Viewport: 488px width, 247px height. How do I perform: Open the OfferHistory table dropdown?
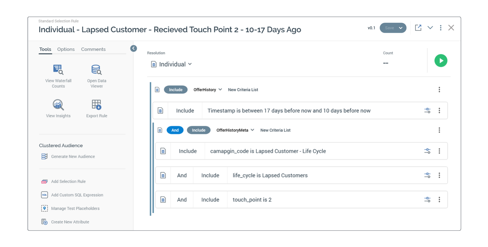pyautogui.click(x=220, y=90)
